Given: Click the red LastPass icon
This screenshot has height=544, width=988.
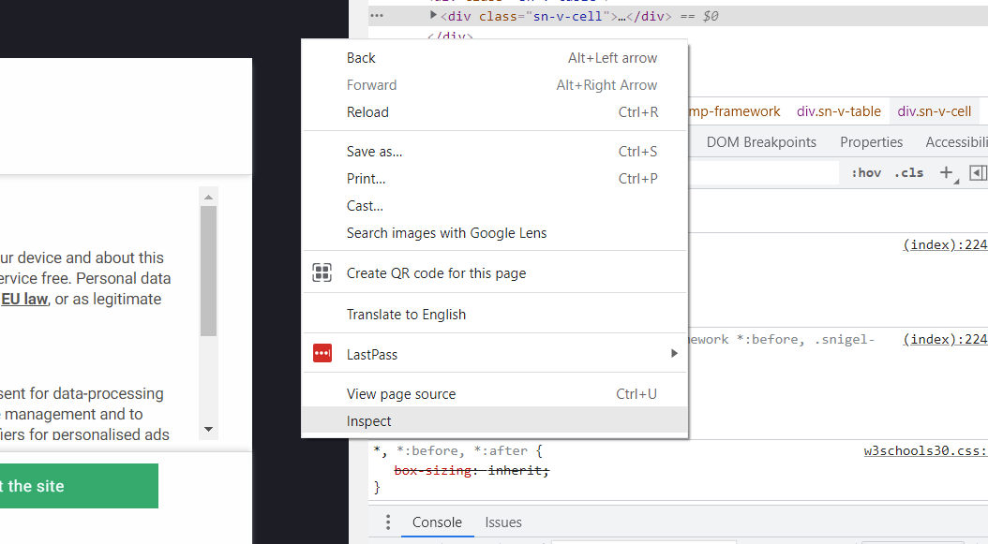Looking at the screenshot, I should click(322, 354).
